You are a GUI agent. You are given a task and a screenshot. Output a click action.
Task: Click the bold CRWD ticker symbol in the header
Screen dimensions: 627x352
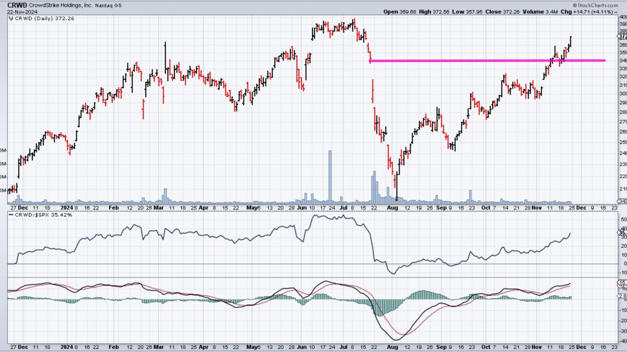coord(17,4)
